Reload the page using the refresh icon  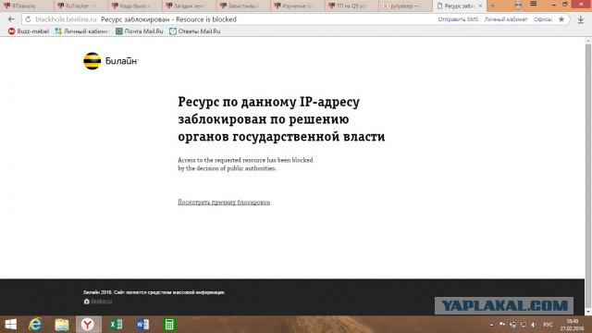[x=28, y=19]
